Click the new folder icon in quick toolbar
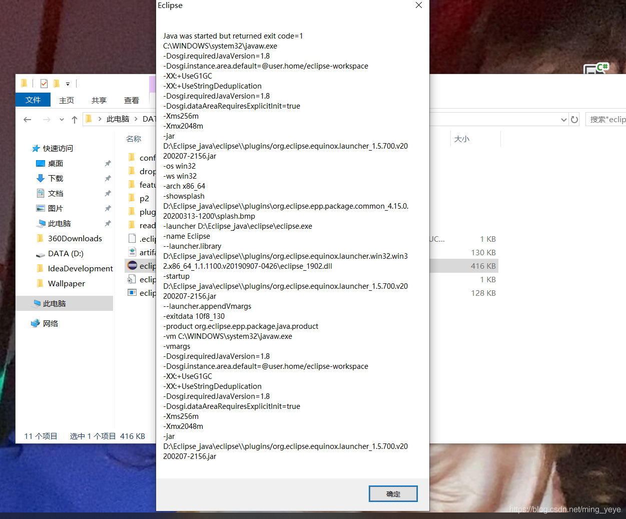626x519 pixels. 57,84
